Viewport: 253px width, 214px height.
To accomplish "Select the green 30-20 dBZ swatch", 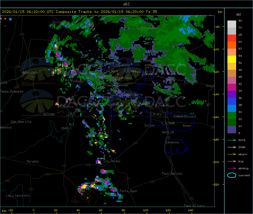I will 232,115.
